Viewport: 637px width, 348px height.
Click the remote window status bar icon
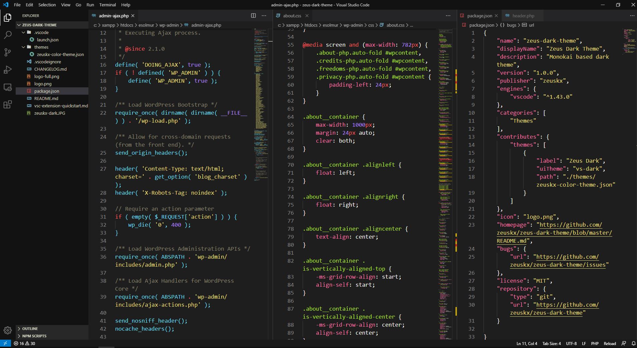(5, 343)
